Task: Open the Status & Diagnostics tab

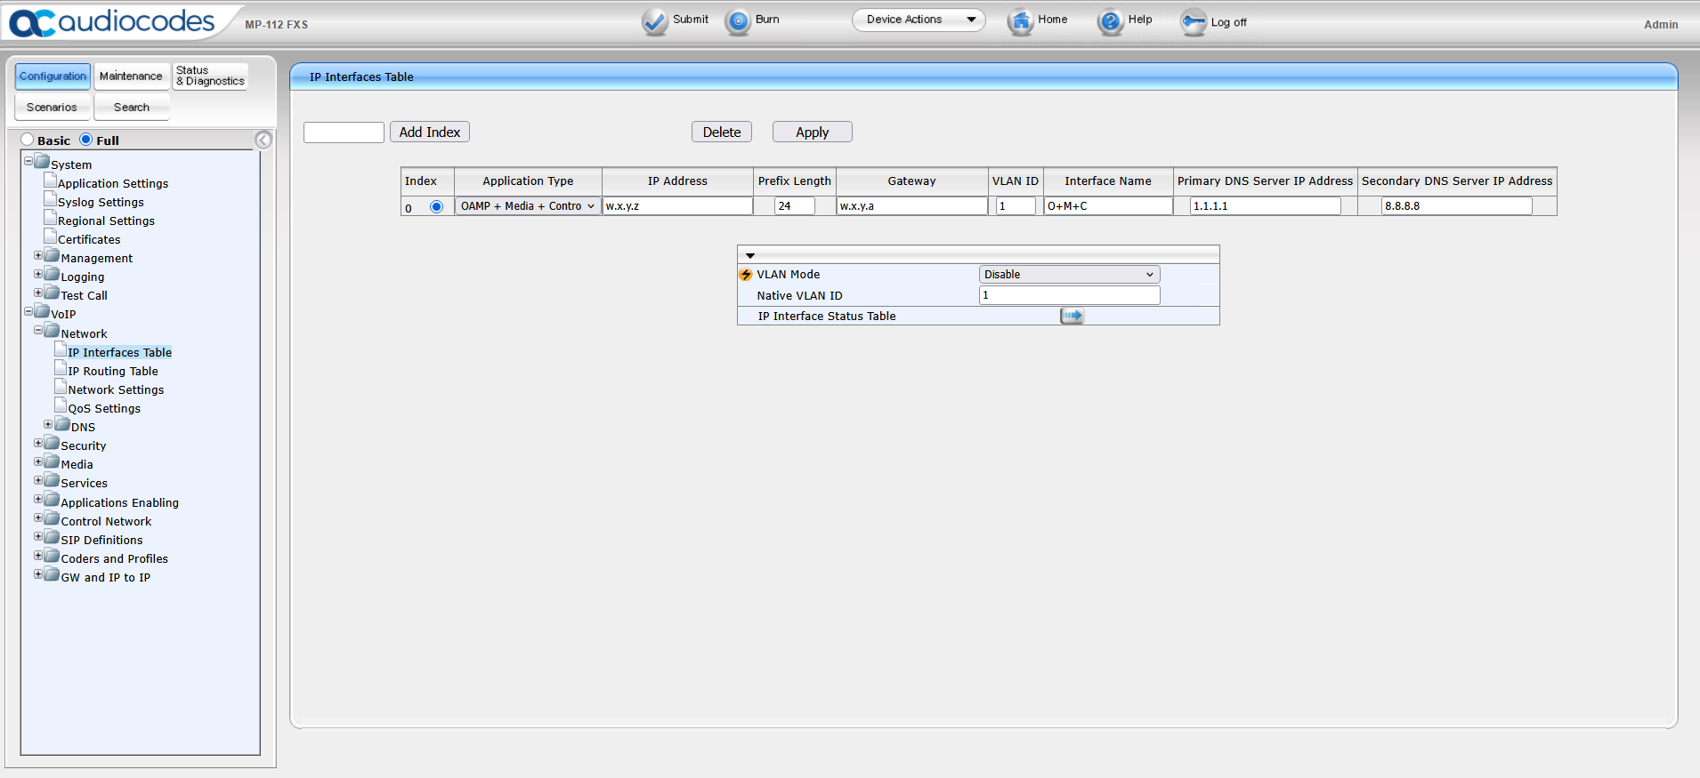Action: pyautogui.click(x=210, y=76)
